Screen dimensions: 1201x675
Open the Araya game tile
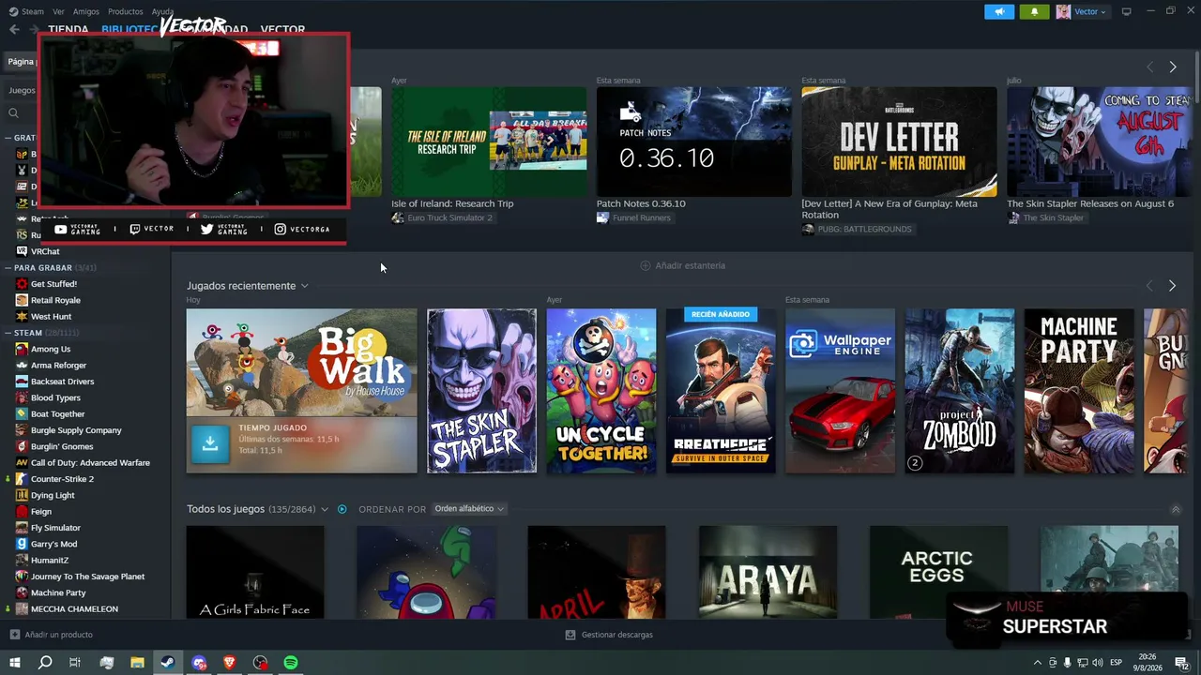[768, 572]
